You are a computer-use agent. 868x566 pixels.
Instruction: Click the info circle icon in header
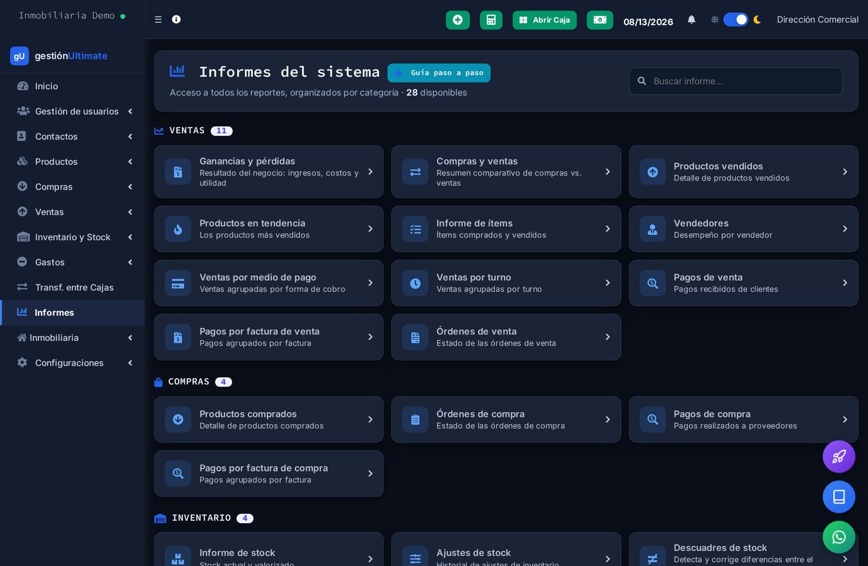176,20
